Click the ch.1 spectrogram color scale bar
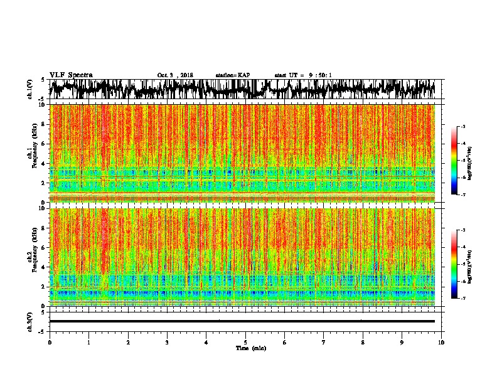Image resolution: width=497 pixels, height=384 pixels. (454, 161)
